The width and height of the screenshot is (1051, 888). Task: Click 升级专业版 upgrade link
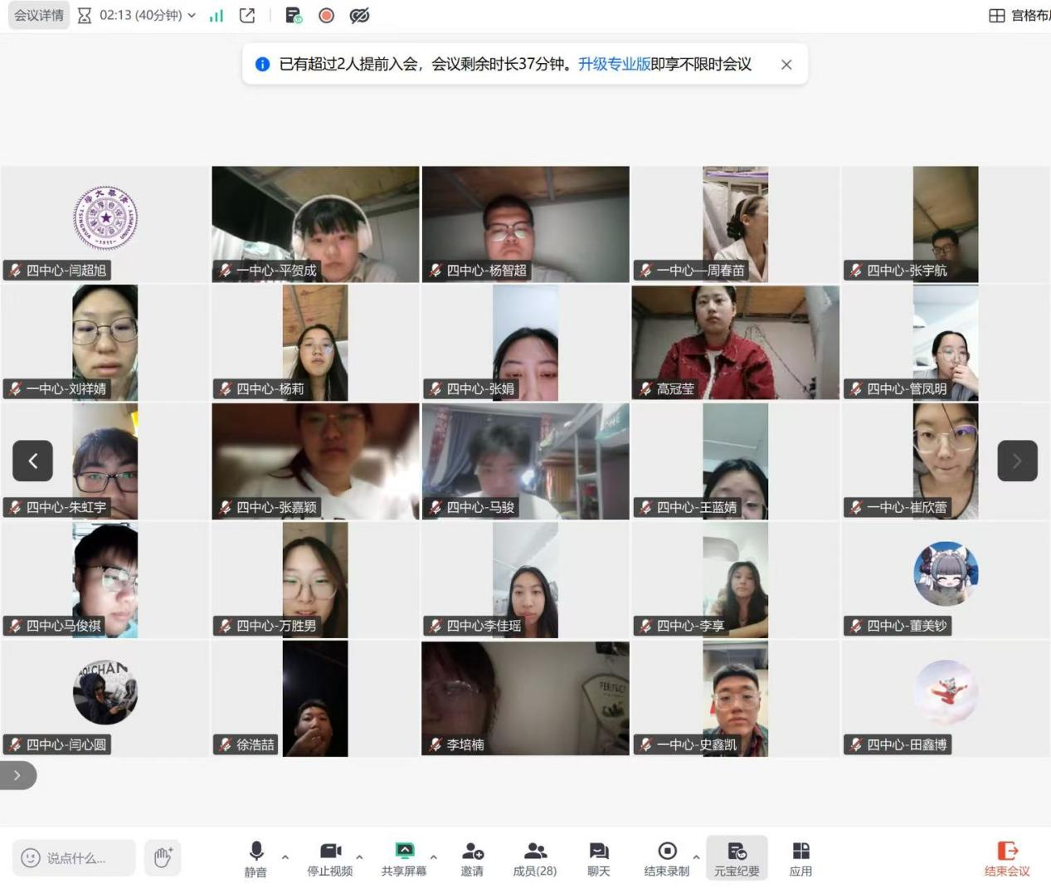pyautogui.click(x=614, y=64)
